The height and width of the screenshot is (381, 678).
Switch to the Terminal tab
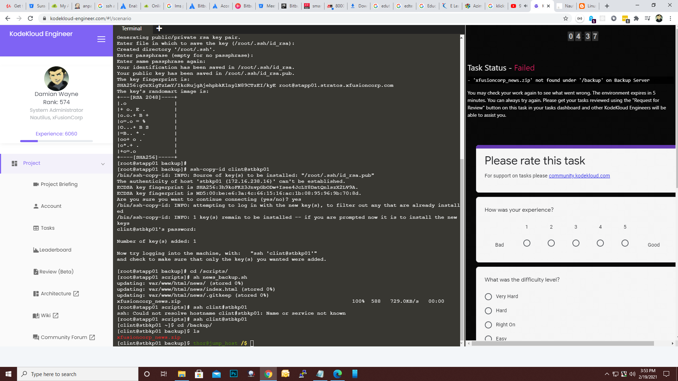click(x=131, y=29)
